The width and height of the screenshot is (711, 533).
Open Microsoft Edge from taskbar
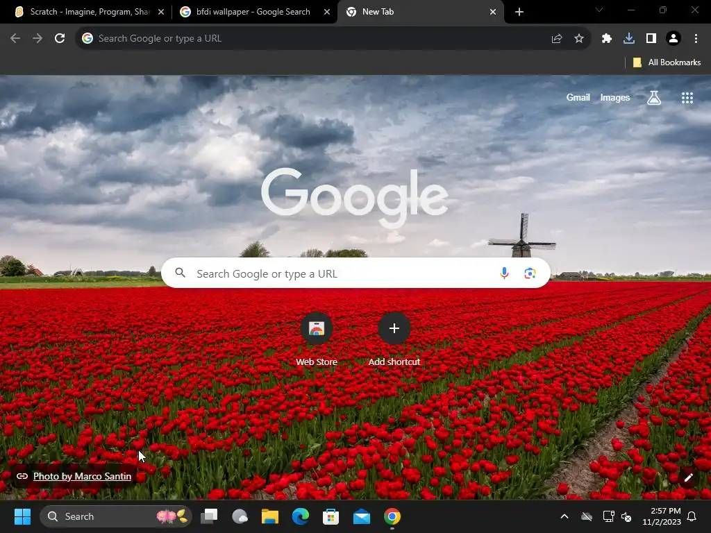point(300,516)
